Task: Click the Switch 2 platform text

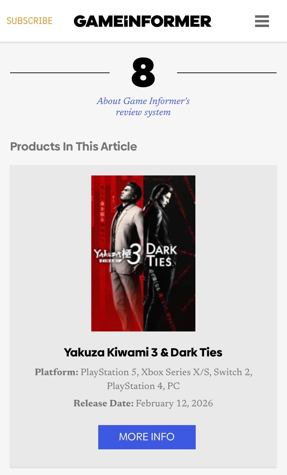Action: [232, 373]
